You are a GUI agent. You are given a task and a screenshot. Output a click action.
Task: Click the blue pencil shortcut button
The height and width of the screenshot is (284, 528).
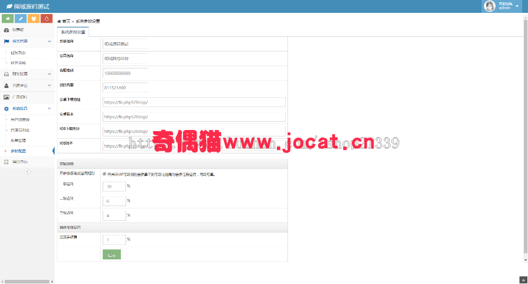coord(21,19)
